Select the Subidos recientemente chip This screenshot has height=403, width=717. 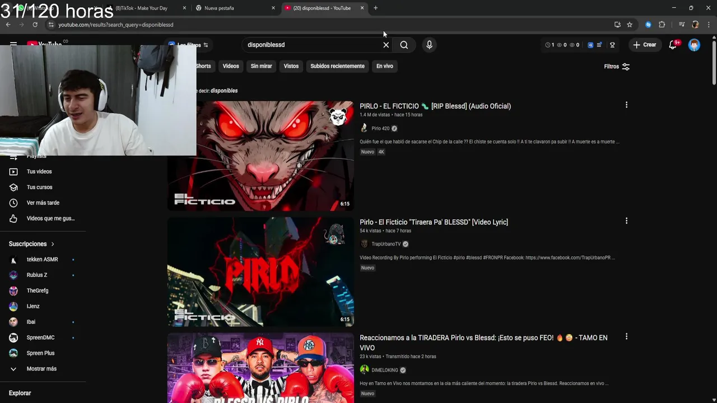pyautogui.click(x=337, y=66)
